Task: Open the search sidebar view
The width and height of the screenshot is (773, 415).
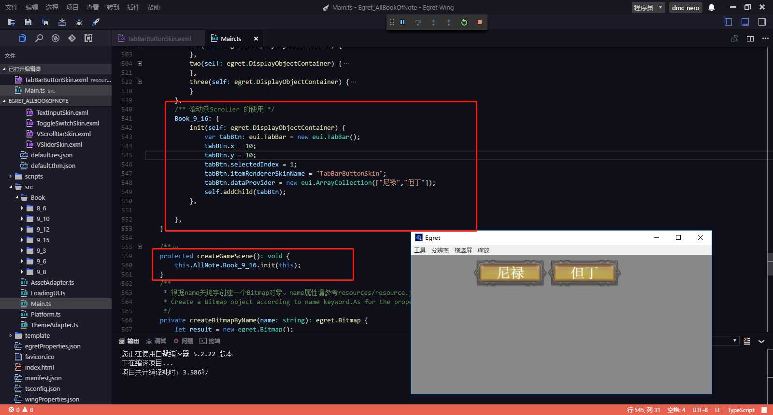Action: click(x=39, y=38)
